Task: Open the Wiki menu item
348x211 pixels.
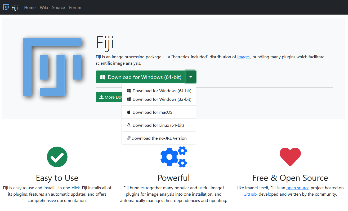Action: 44,7
